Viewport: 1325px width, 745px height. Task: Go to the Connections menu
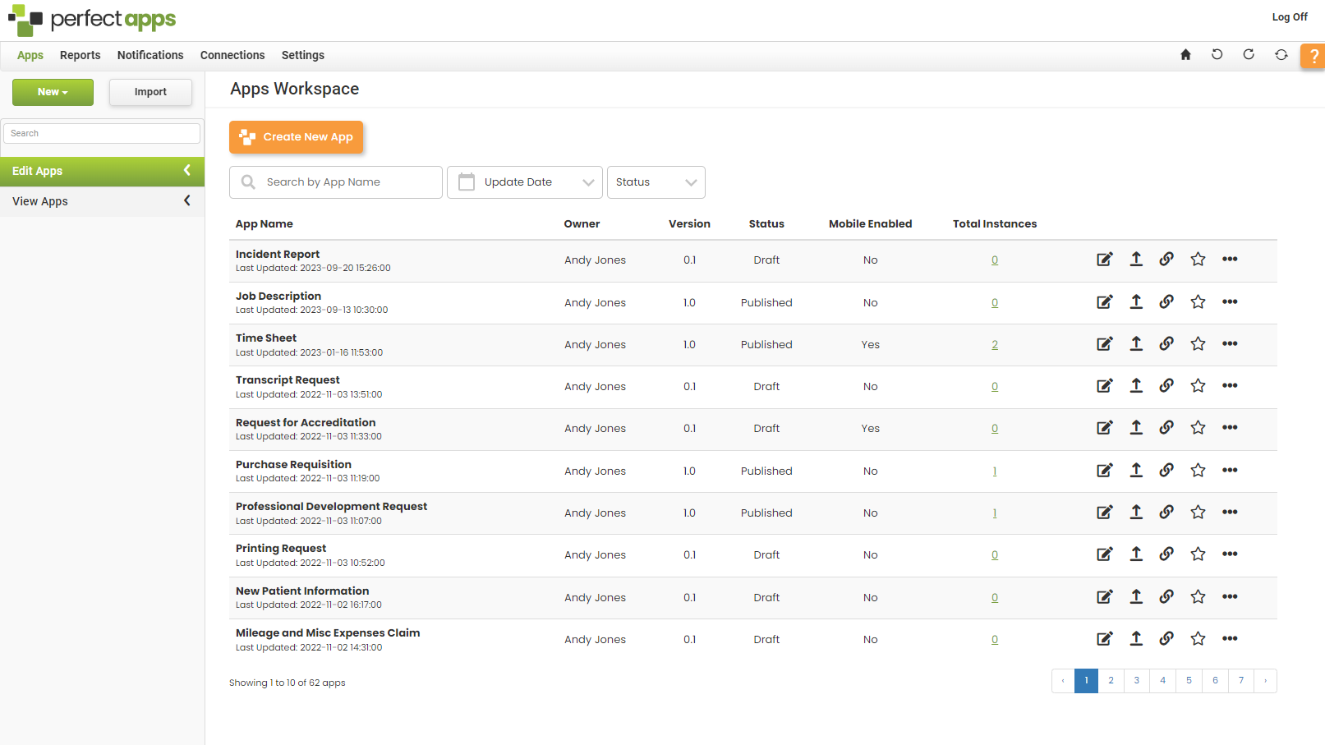tap(232, 55)
